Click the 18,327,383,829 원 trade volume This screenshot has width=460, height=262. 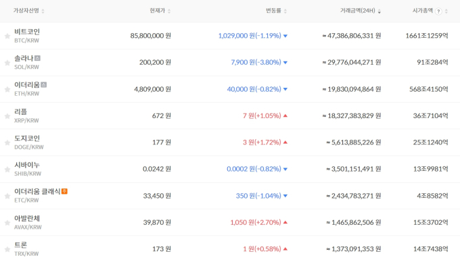[352, 115]
